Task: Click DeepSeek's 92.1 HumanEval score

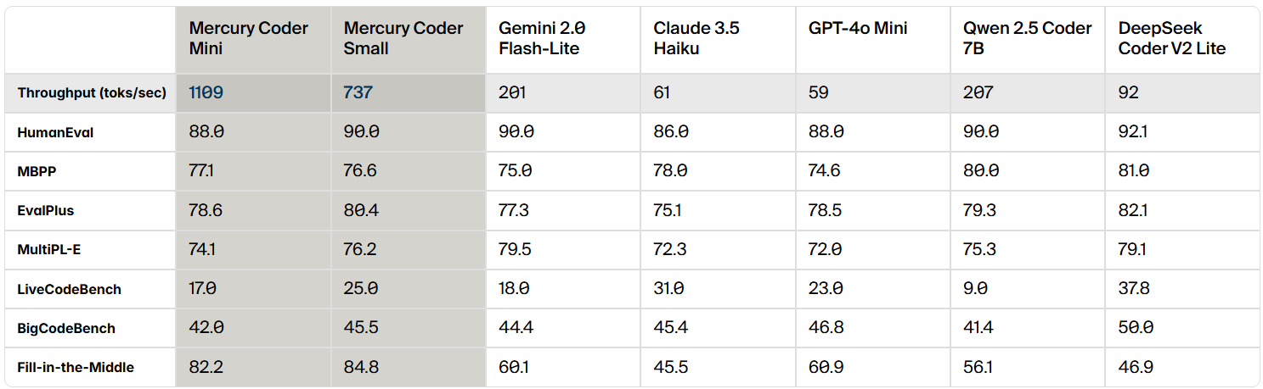Action: tap(1132, 131)
